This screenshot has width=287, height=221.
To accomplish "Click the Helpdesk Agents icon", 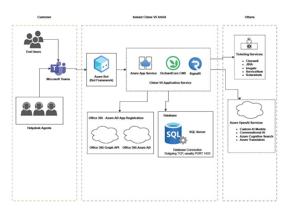I will coord(39,109).
